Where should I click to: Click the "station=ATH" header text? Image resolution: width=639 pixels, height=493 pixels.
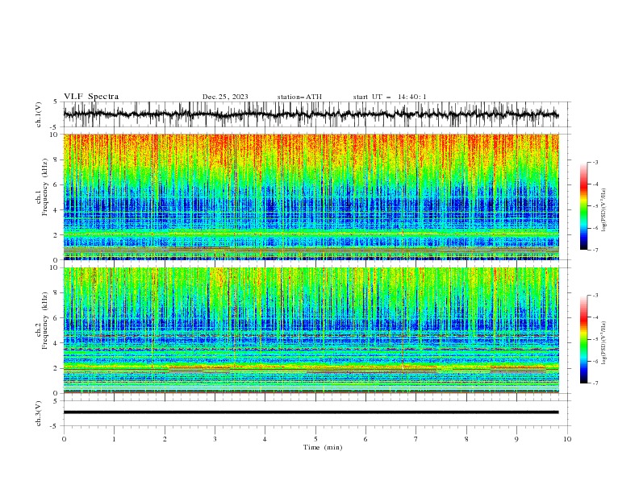(299, 97)
